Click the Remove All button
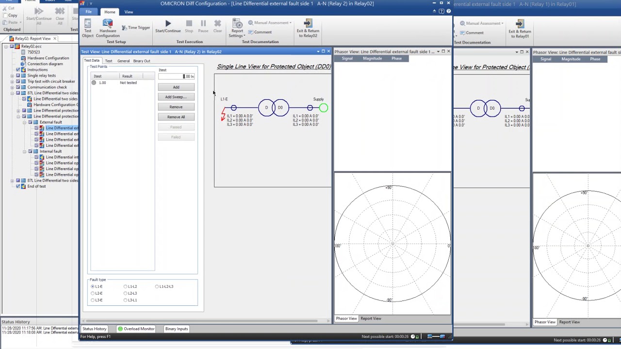 click(176, 117)
